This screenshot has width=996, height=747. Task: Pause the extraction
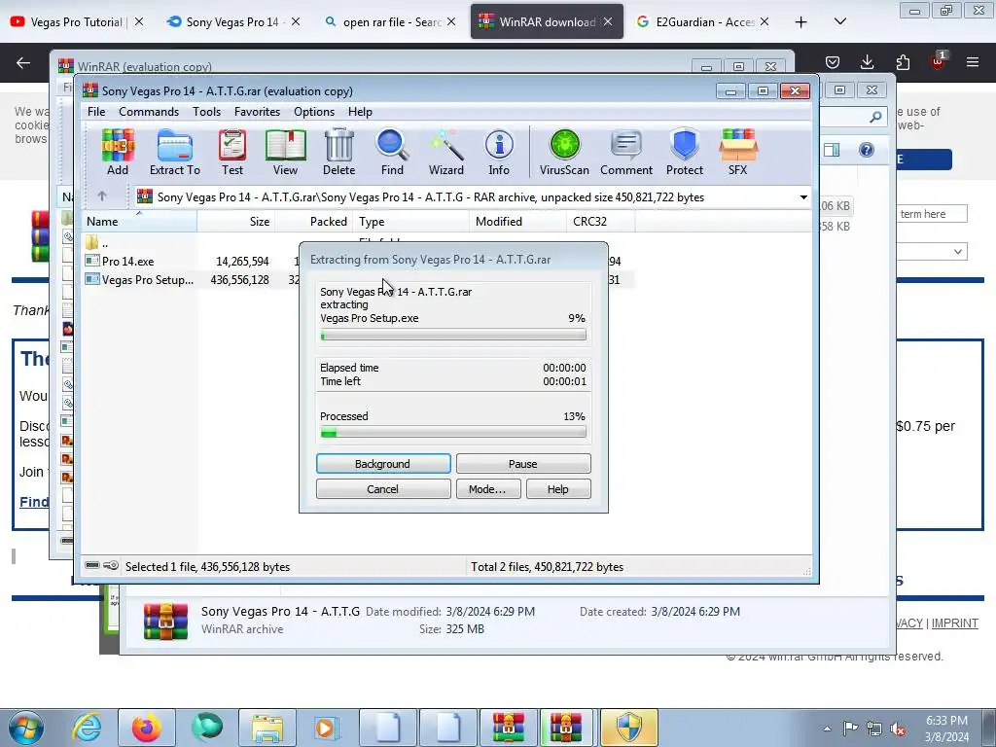tap(523, 464)
